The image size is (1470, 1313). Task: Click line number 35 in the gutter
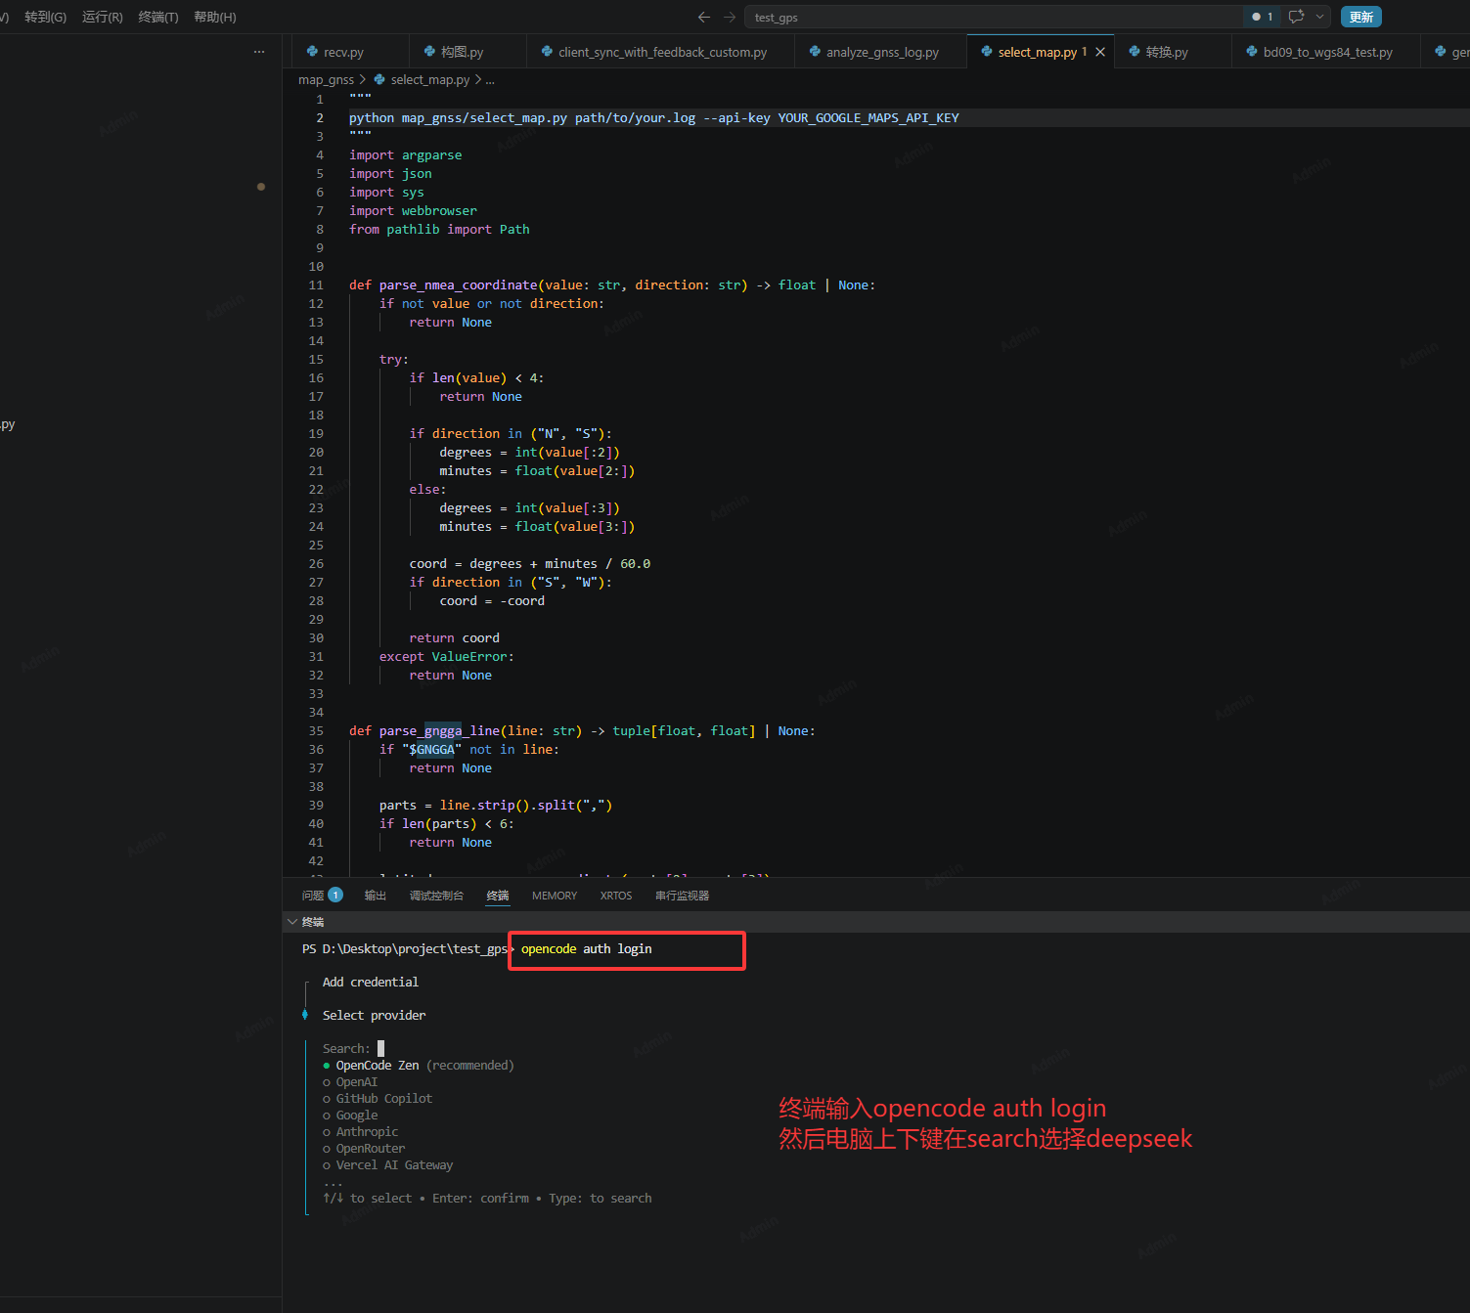(x=316, y=731)
